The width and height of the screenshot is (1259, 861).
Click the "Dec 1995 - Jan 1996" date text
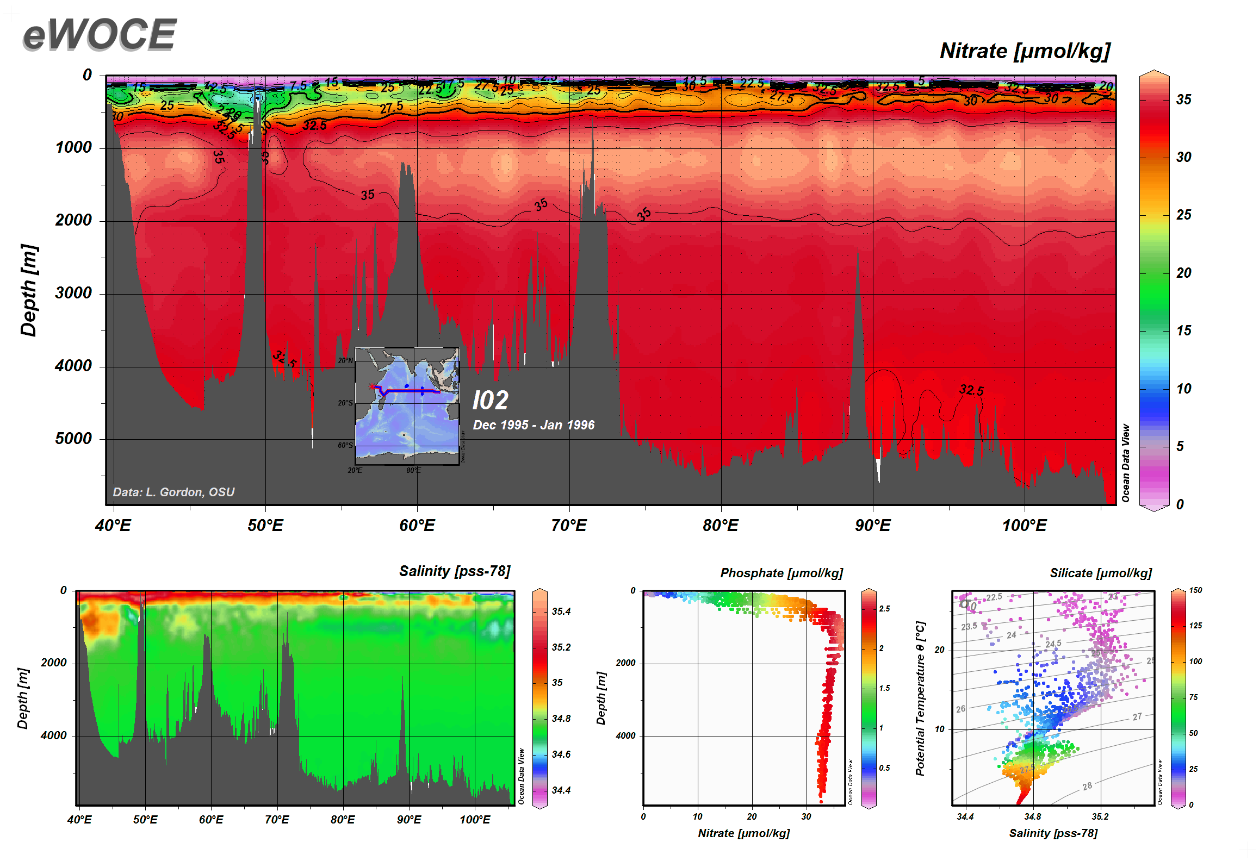534,425
